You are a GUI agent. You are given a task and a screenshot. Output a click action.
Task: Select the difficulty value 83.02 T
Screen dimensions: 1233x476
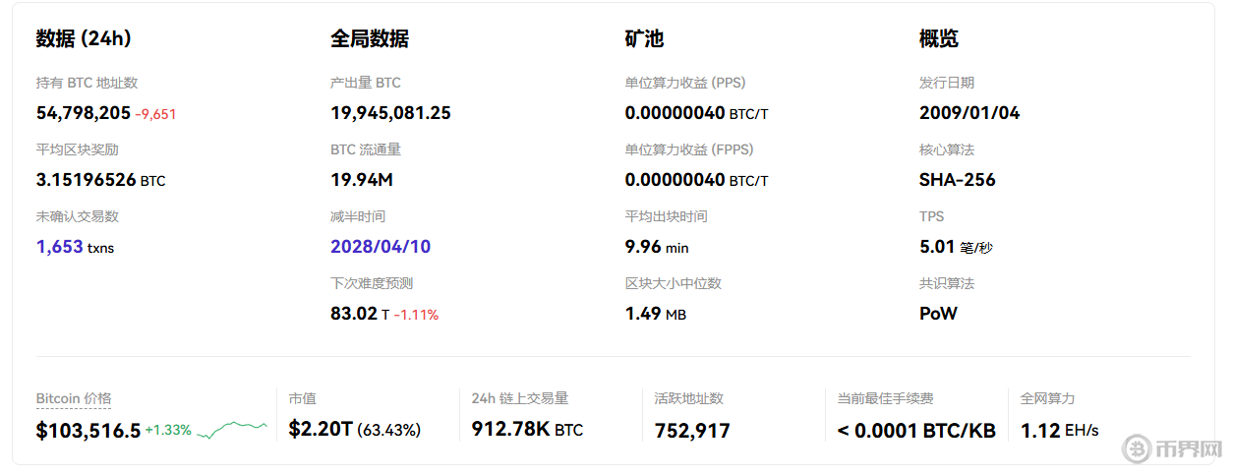(x=360, y=314)
